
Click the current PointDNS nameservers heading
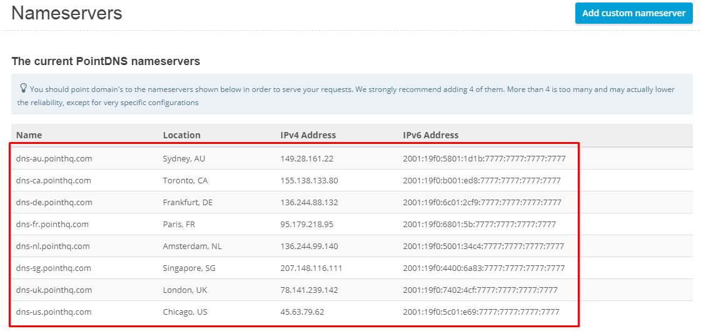point(106,61)
